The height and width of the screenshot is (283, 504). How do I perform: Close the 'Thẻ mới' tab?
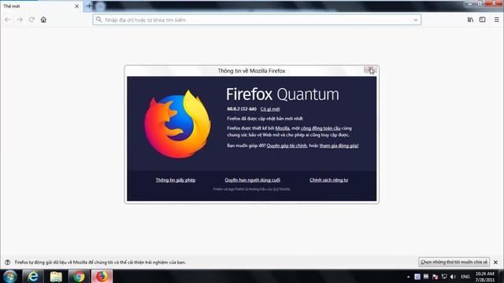point(76,6)
